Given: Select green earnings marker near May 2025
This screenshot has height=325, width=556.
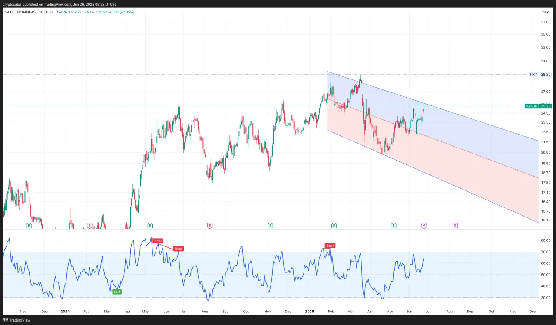Looking at the screenshot, I should click(394, 225).
